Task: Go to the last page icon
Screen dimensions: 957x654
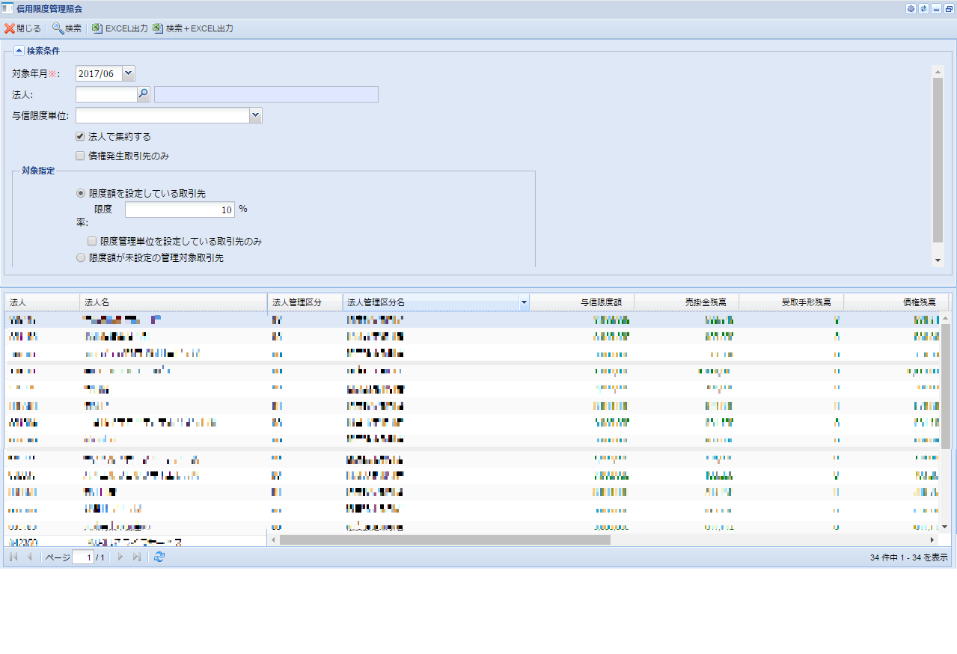Action: [x=136, y=557]
